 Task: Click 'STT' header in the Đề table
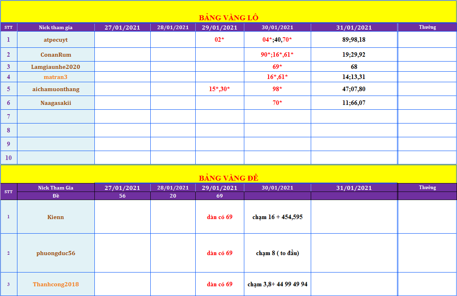click(x=9, y=192)
